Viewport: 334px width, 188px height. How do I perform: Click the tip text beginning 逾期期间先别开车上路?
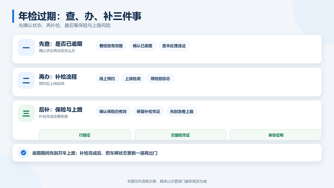click(95, 153)
